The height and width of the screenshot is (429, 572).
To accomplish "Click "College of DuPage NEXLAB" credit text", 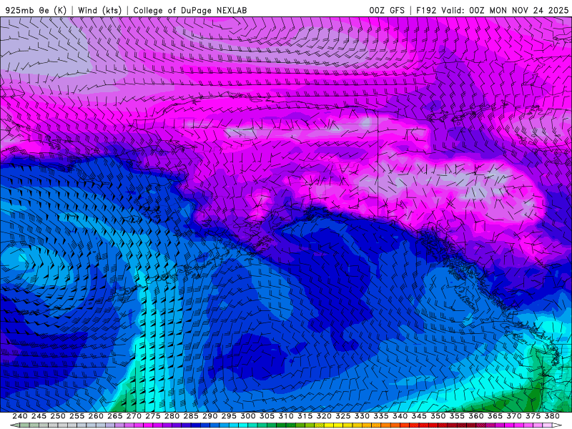I will point(190,10).
